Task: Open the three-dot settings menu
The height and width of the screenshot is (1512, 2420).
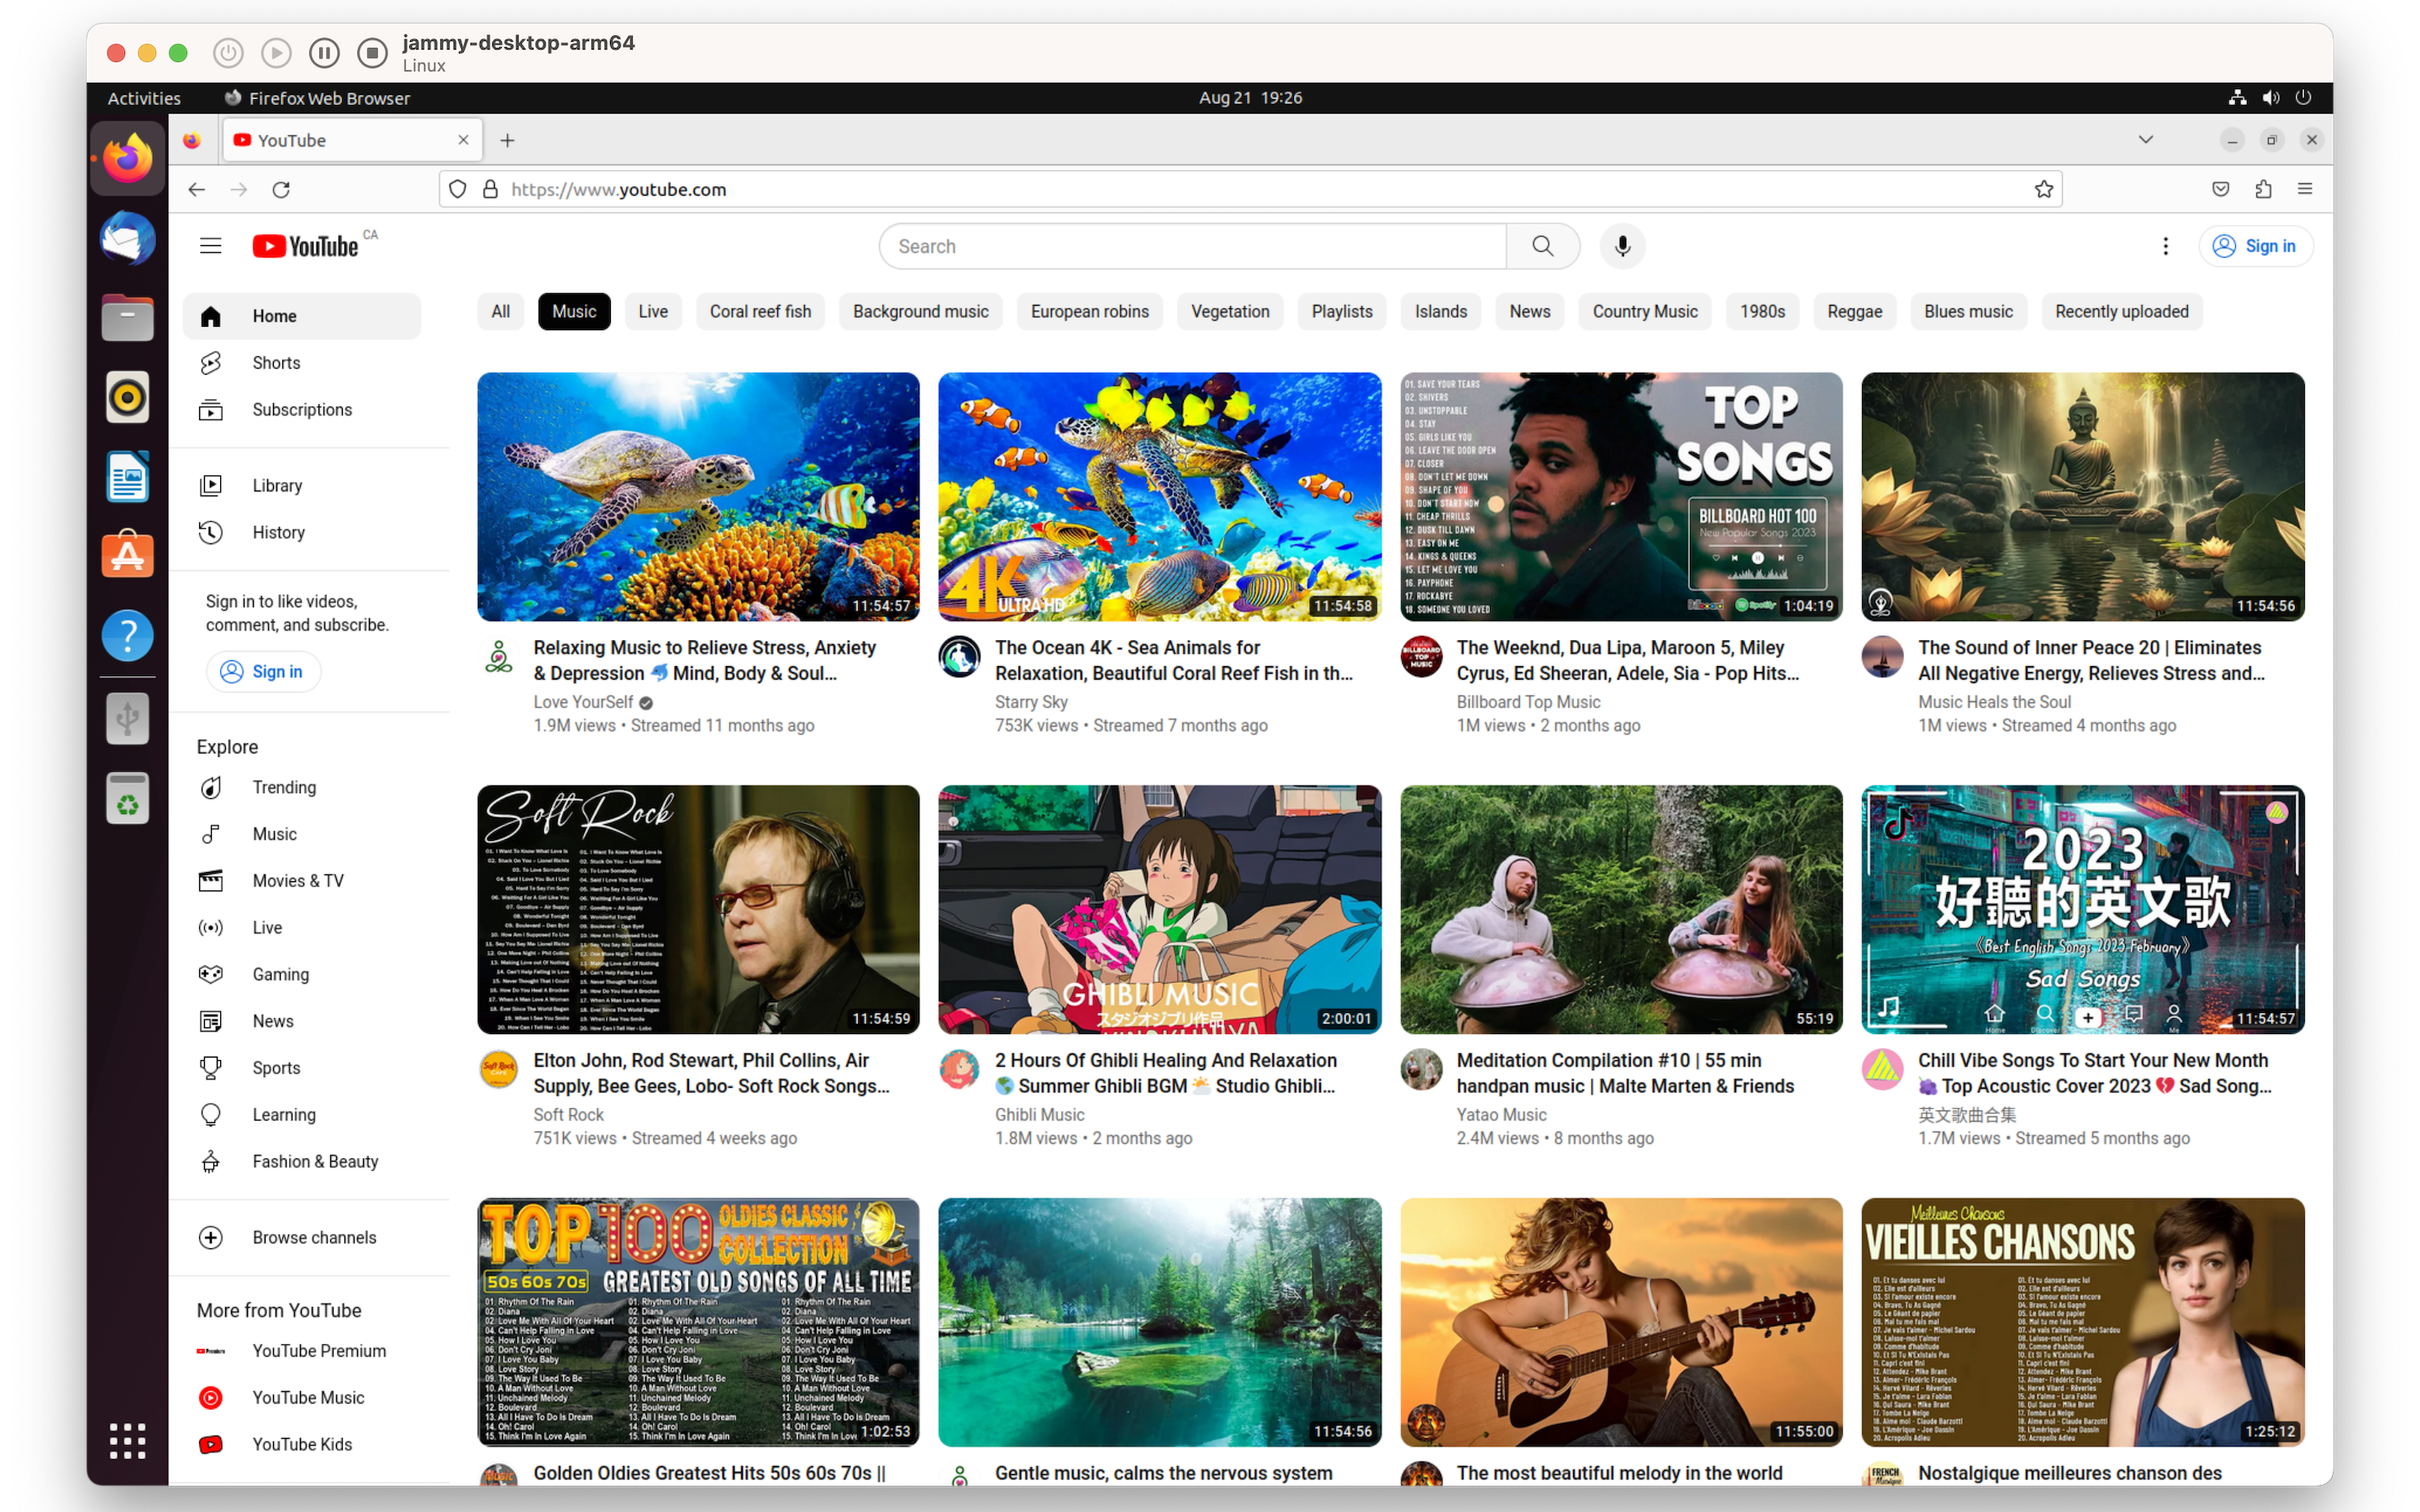Action: coord(2165,246)
